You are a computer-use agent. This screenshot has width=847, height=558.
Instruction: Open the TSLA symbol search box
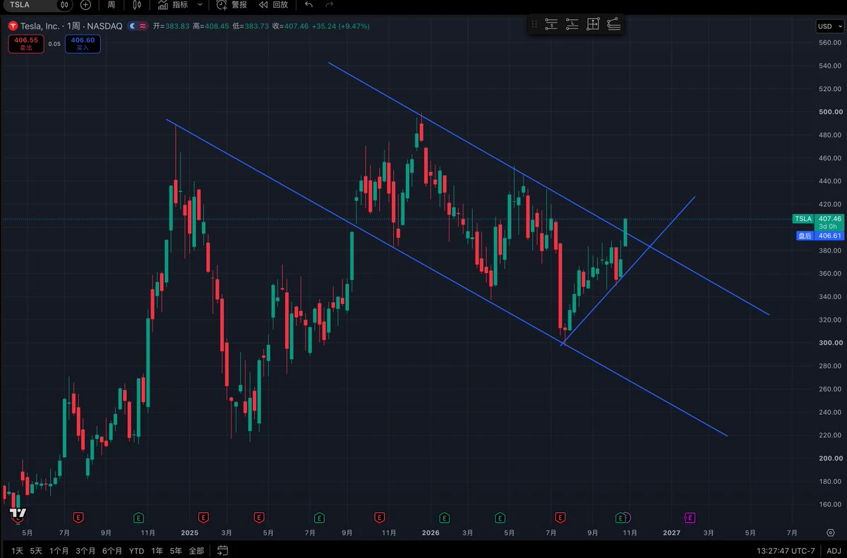(28, 4)
